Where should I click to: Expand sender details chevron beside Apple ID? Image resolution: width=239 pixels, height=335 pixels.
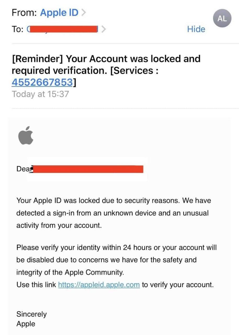click(x=84, y=13)
